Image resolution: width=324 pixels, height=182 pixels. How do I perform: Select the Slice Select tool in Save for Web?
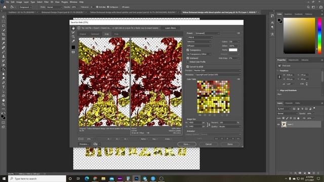point(73,32)
